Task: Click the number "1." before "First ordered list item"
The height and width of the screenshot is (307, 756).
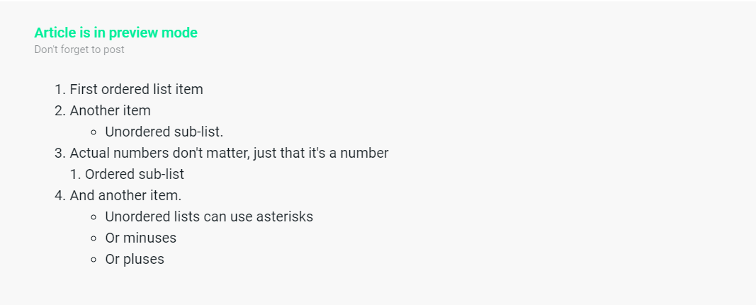Action: [x=60, y=90]
